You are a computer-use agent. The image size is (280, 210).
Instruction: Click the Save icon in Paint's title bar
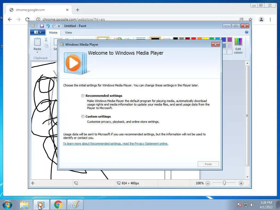click(42, 26)
